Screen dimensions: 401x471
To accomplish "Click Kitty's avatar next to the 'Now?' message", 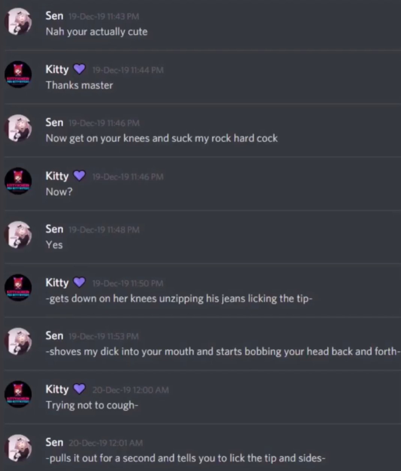I will pos(18,181).
